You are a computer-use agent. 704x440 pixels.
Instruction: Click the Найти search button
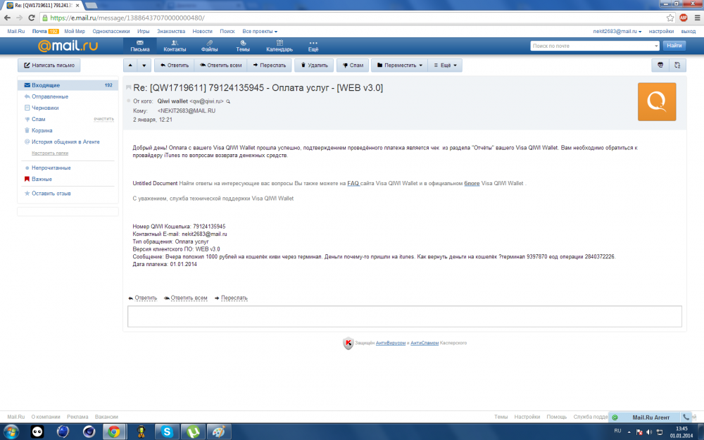[x=674, y=46]
